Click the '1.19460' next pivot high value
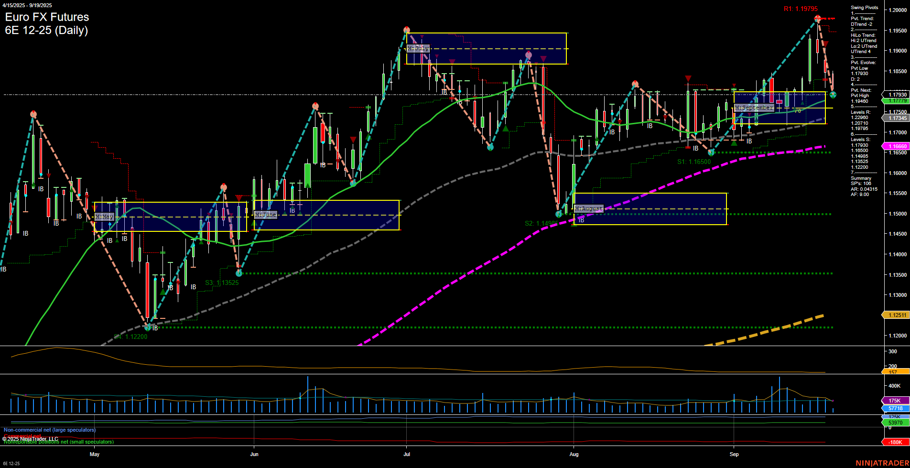The width and height of the screenshot is (910, 468). pyautogui.click(x=859, y=101)
